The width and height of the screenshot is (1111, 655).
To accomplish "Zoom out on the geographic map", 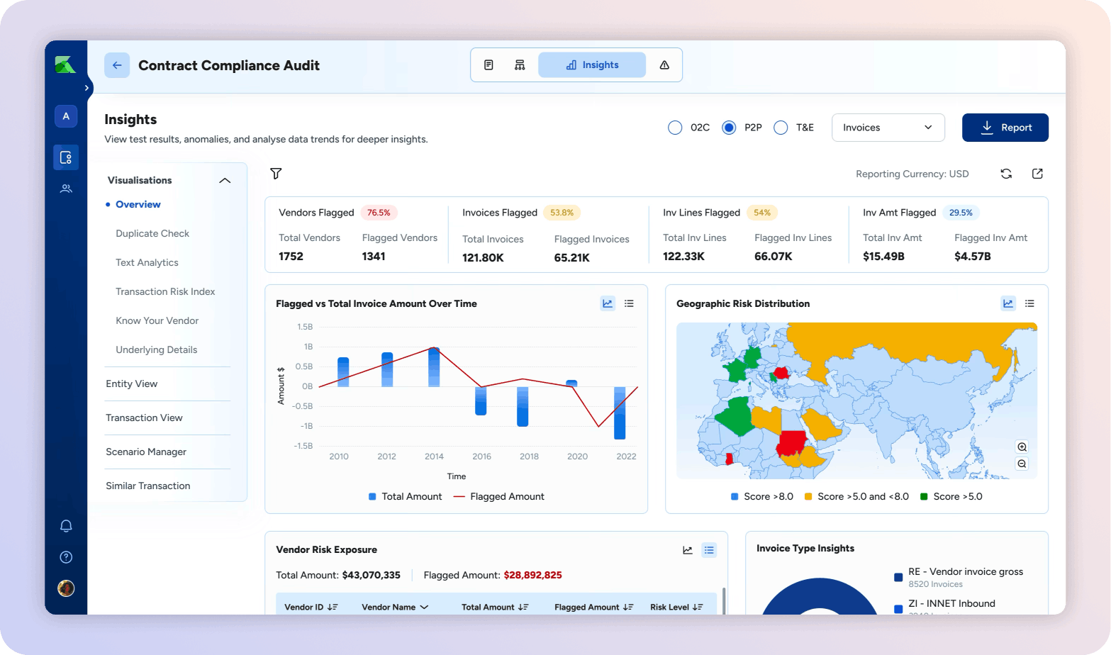I will 1022,464.
